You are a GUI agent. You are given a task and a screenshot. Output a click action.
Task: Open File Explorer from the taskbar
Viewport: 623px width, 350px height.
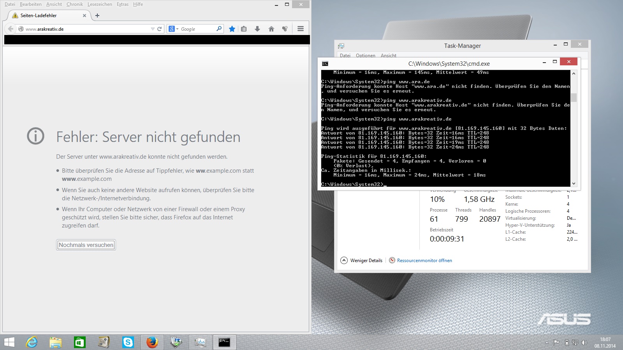click(x=56, y=342)
